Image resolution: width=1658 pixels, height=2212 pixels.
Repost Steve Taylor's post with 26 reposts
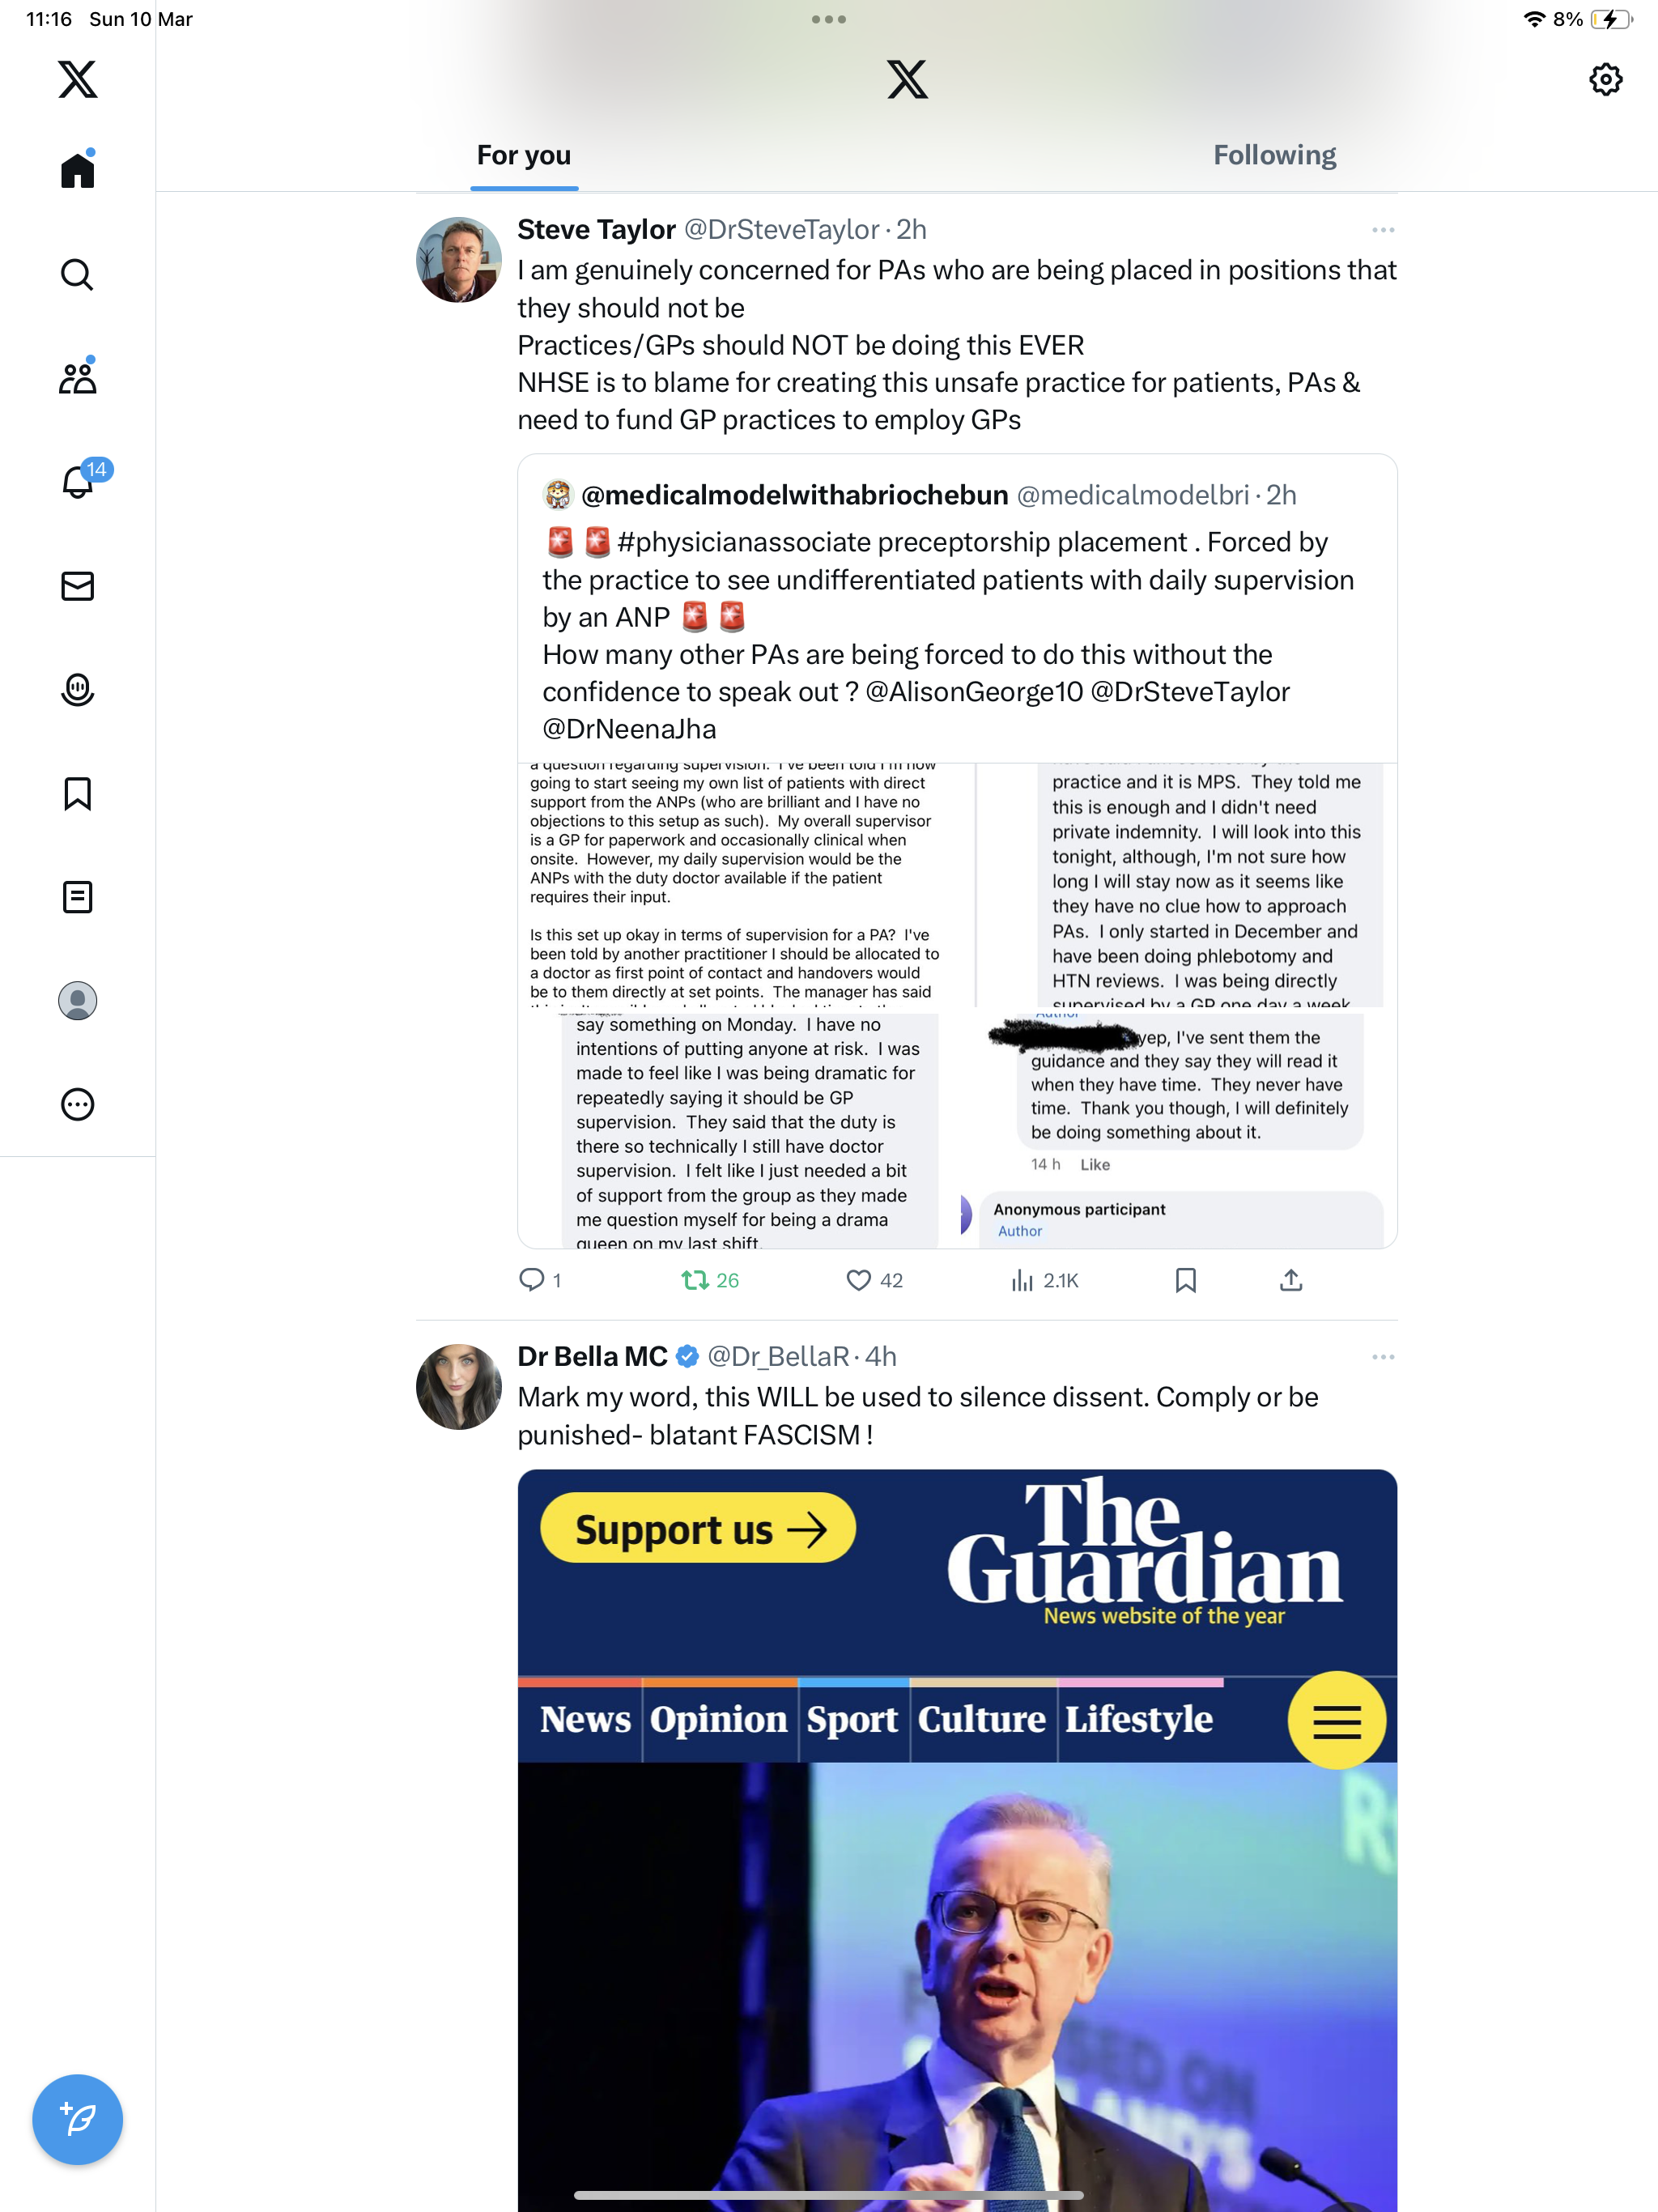click(710, 1280)
